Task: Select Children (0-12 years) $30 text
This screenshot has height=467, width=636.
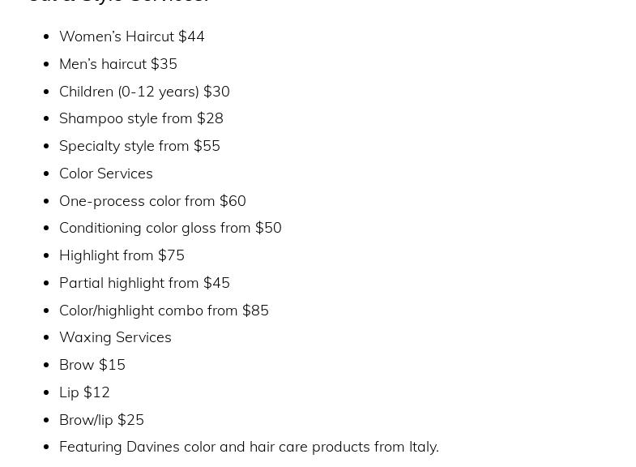Action: (144, 91)
